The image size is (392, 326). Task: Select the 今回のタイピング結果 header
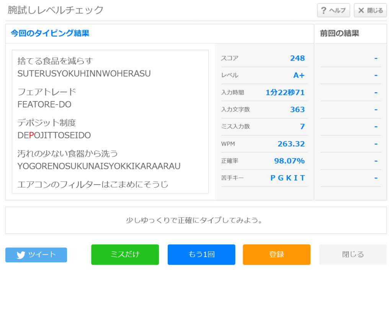pyautogui.click(x=50, y=33)
